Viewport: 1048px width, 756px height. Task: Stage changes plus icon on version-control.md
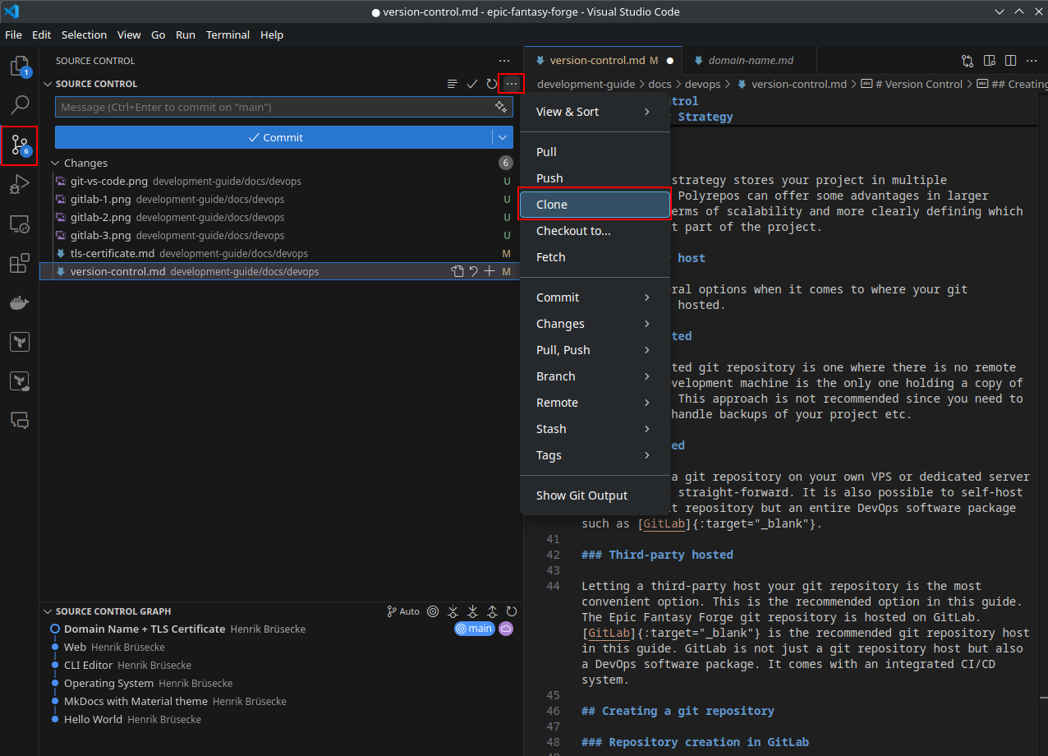click(x=490, y=271)
